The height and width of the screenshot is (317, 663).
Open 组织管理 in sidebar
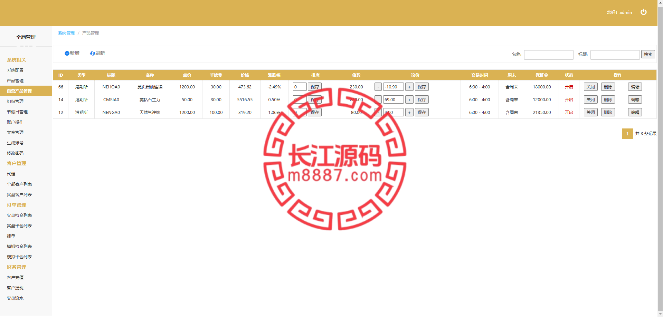(15, 101)
